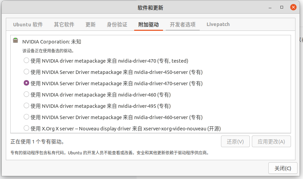The width and height of the screenshot is (303, 179).
Task: Select nvidia-driver-495 radio button
Action: [26, 106]
